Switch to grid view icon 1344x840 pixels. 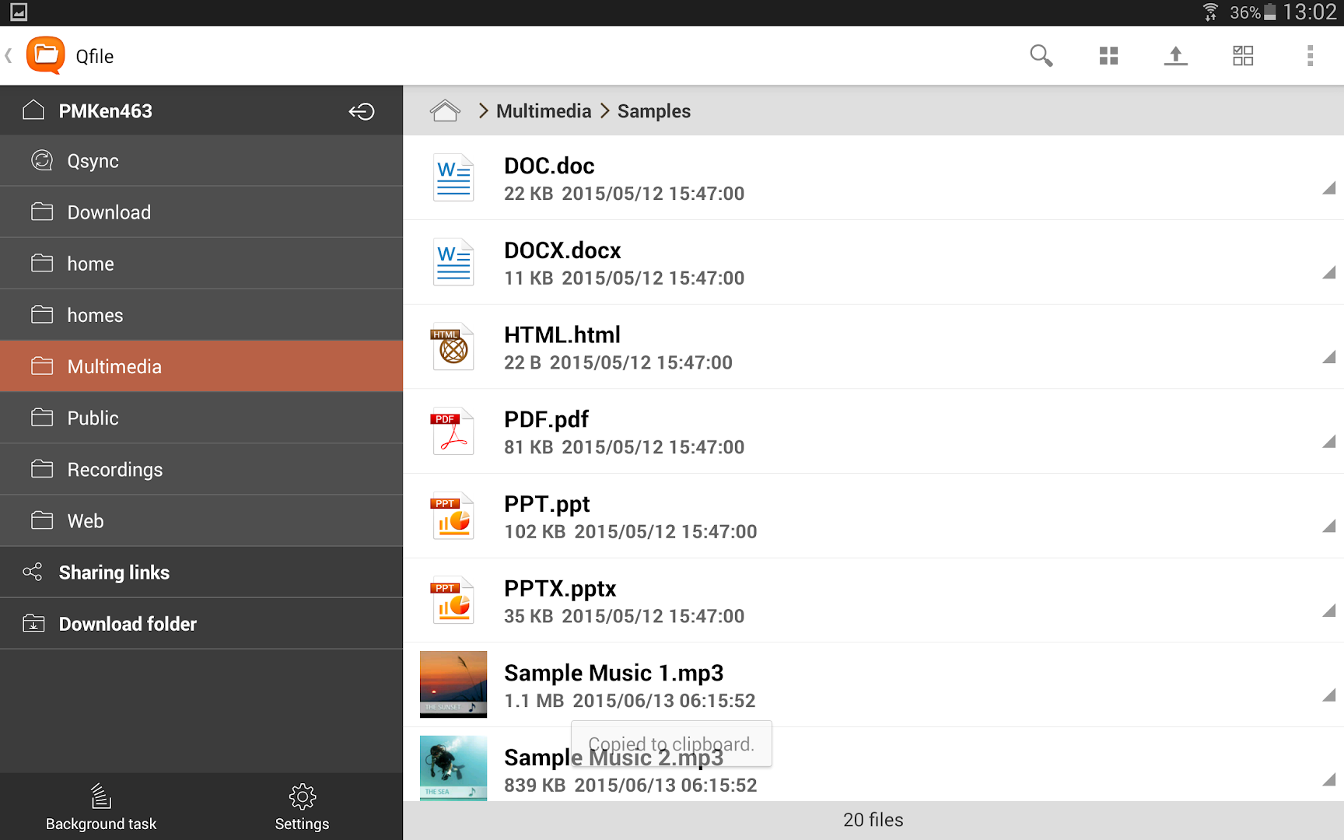[1108, 56]
